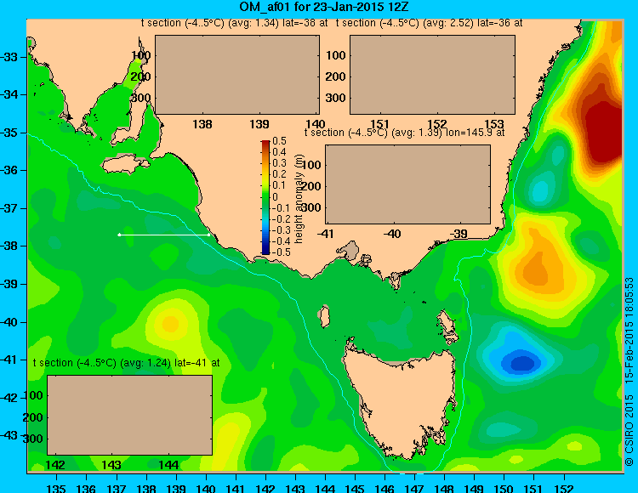
Task: Click the 300 depth label on the lat=-41 panel
Action: coord(33,438)
